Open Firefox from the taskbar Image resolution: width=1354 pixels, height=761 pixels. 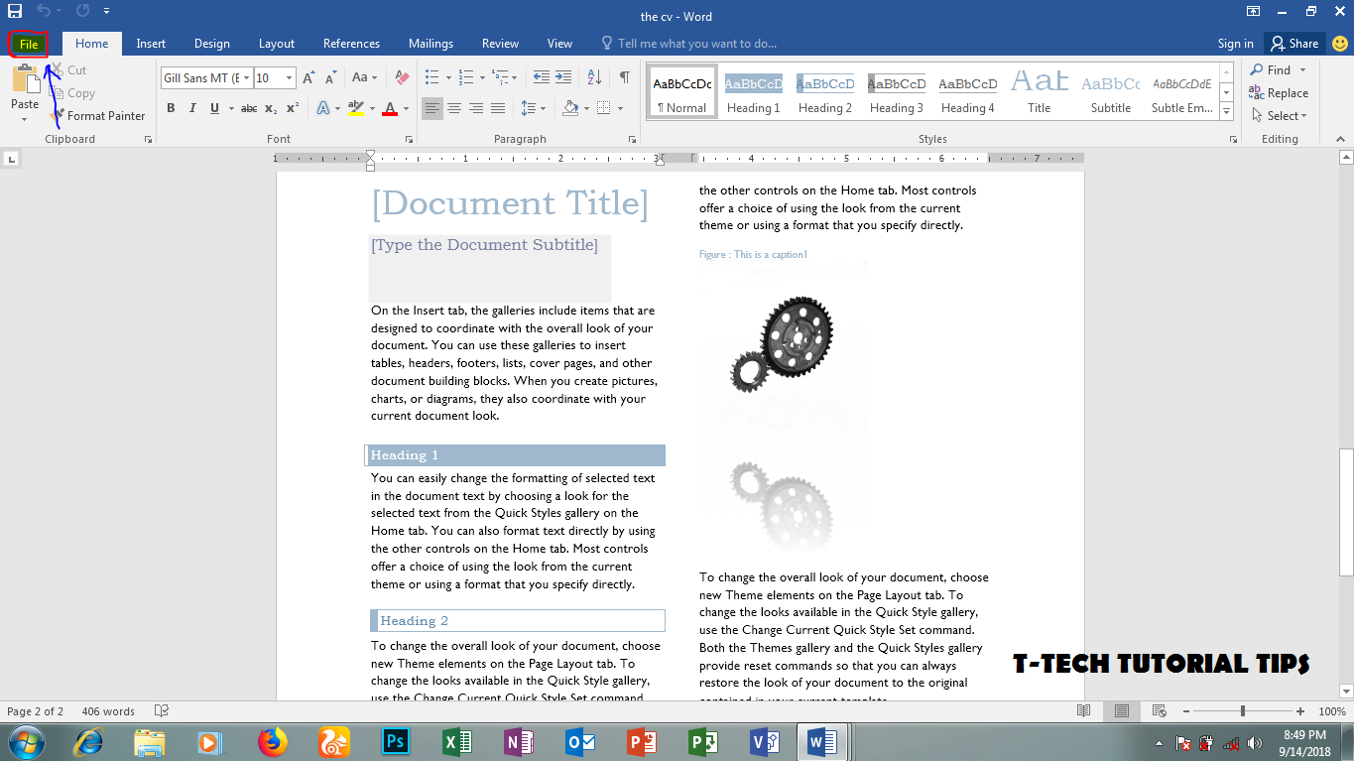[272, 741]
